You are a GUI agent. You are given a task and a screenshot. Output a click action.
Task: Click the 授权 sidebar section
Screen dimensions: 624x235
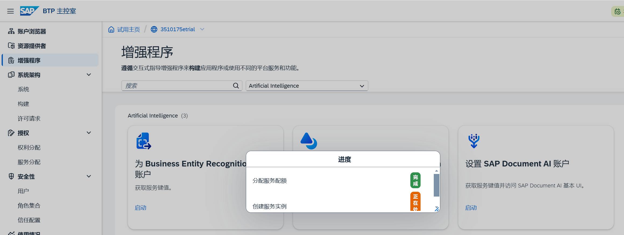tap(23, 133)
